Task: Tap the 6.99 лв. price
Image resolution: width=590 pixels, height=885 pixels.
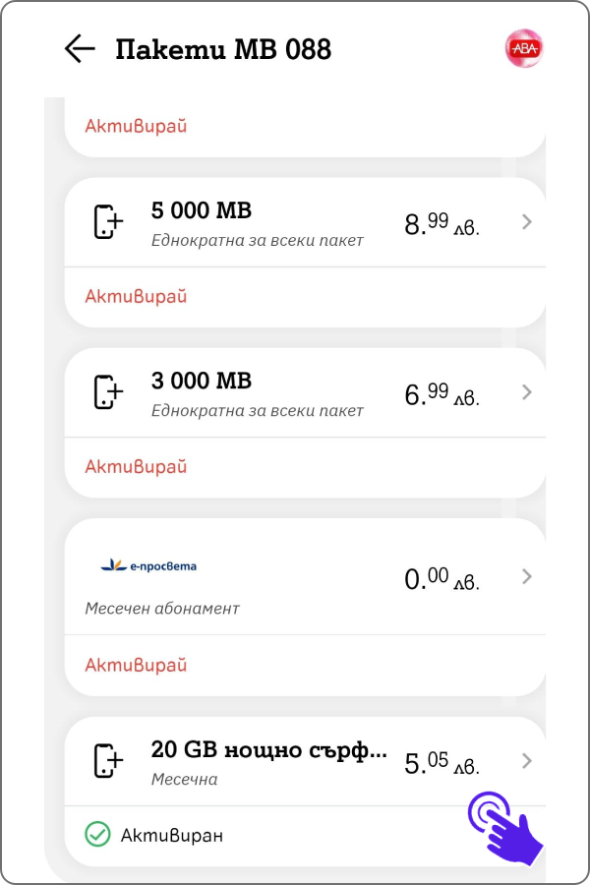Action: 442,394
